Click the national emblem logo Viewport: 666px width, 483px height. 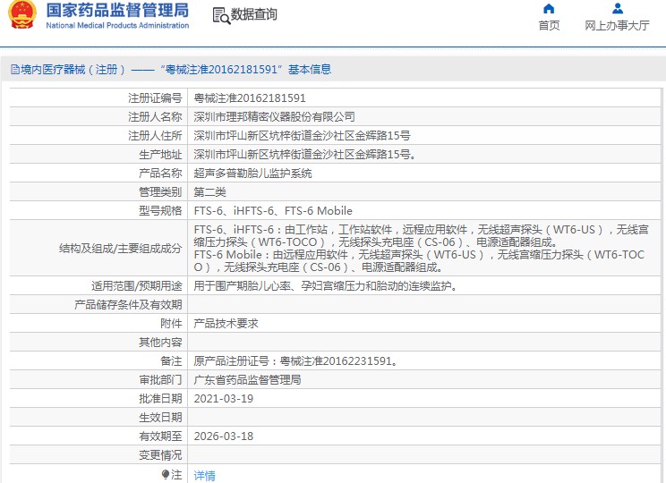21,15
